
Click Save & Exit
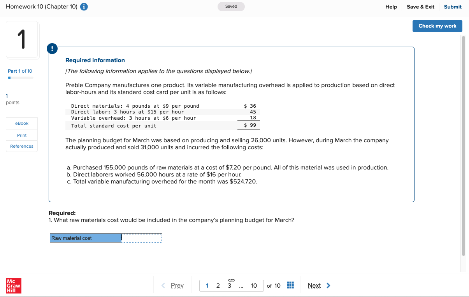click(x=420, y=7)
